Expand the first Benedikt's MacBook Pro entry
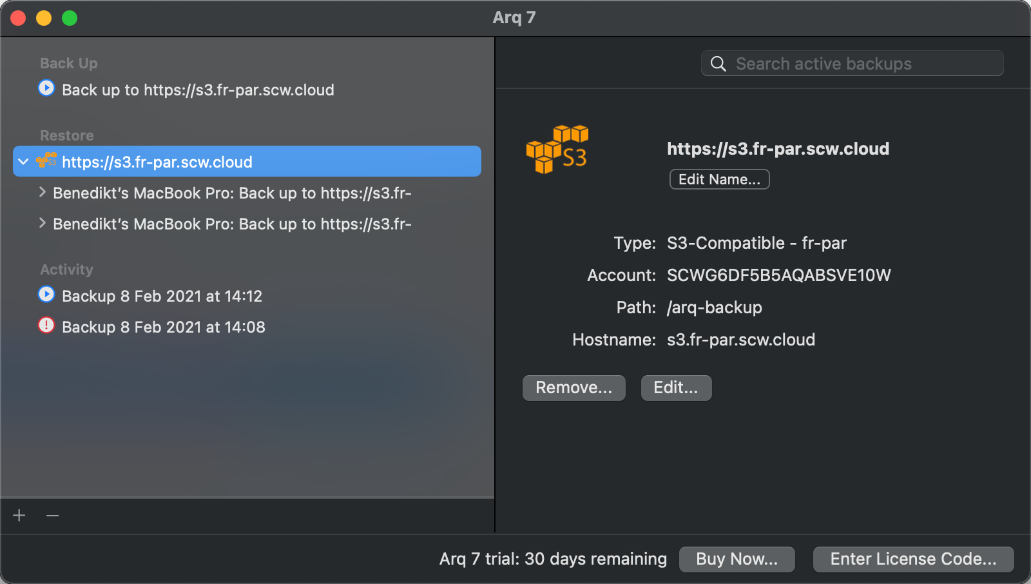The image size is (1031, 584). (x=42, y=192)
